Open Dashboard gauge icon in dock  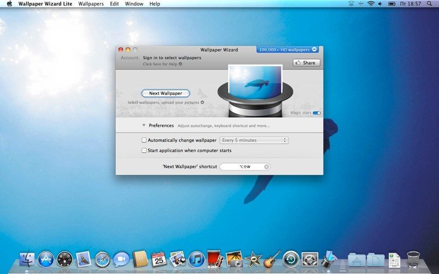[x=65, y=259]
